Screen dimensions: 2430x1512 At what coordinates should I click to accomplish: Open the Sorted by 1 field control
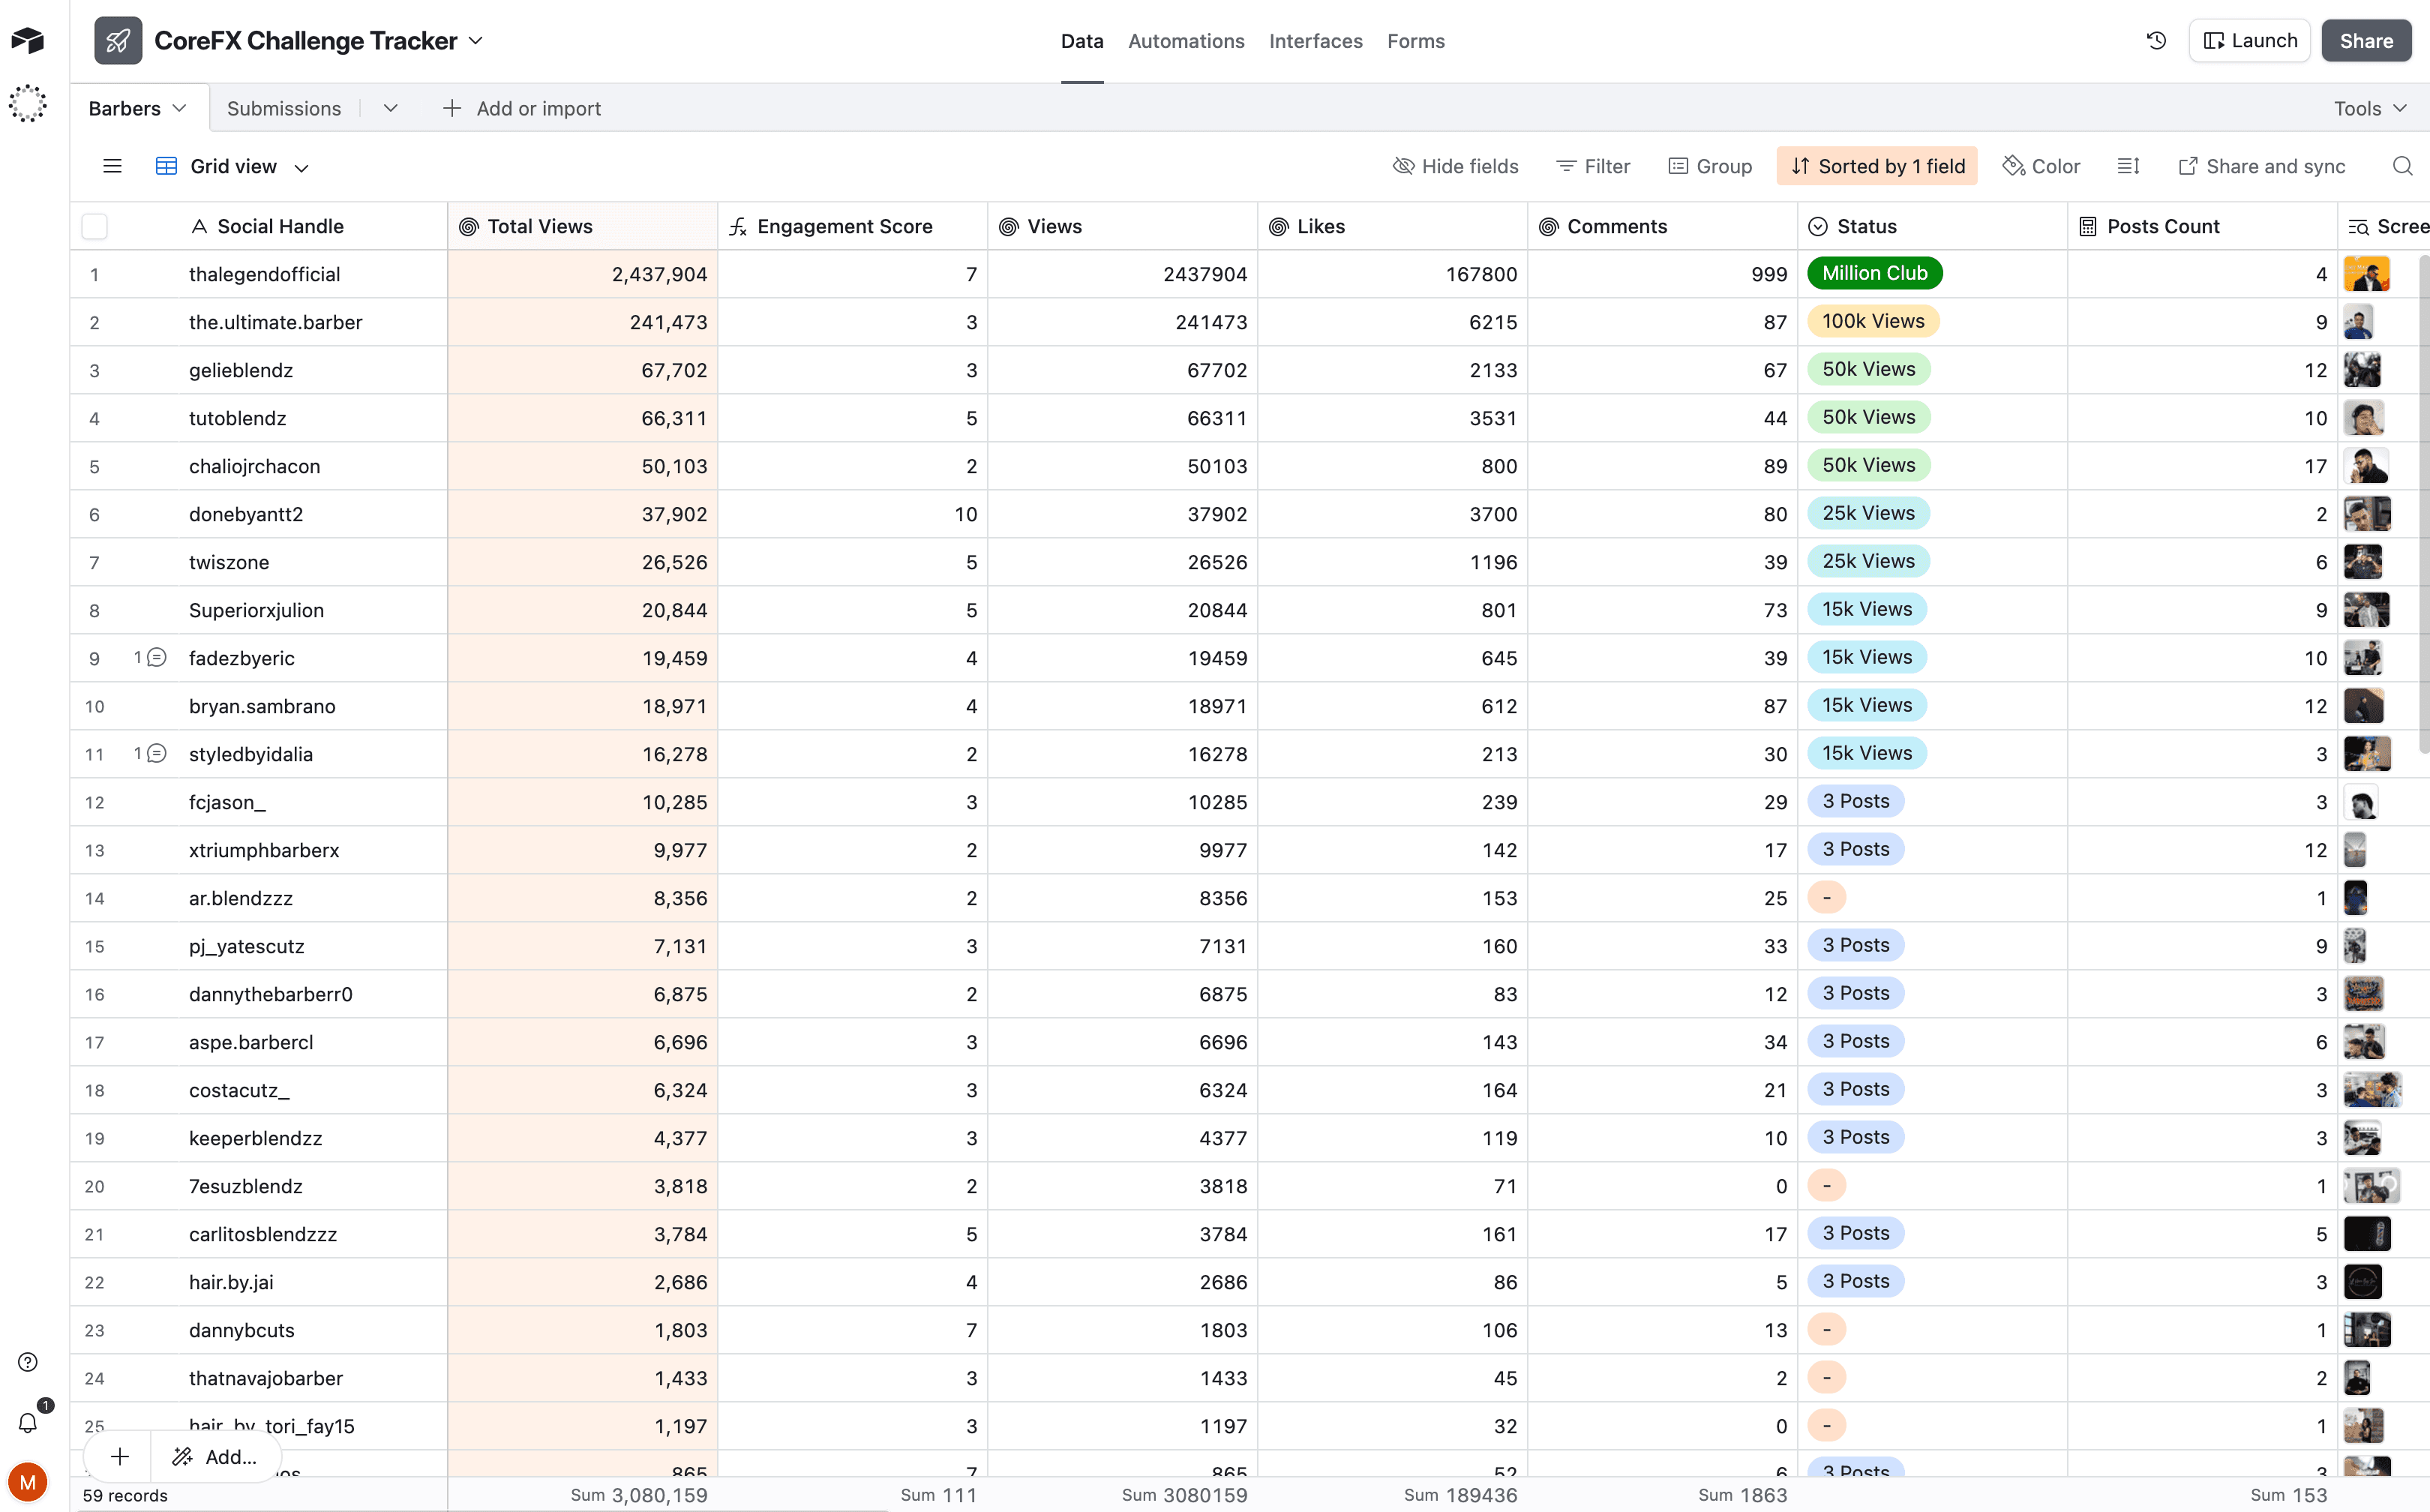1876,166
